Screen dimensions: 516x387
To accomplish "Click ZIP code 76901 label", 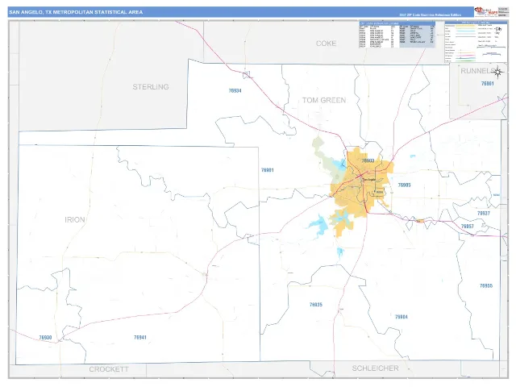I will pos(267,170).
